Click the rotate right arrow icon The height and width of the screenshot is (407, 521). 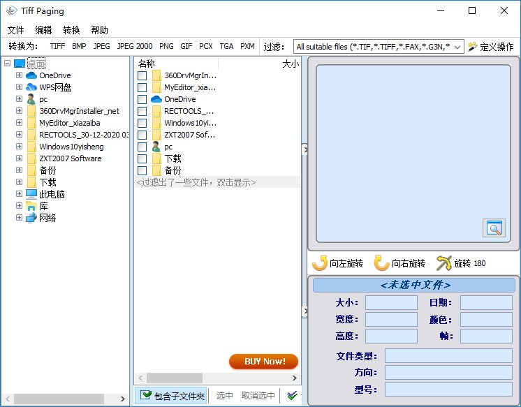[381, 263]
